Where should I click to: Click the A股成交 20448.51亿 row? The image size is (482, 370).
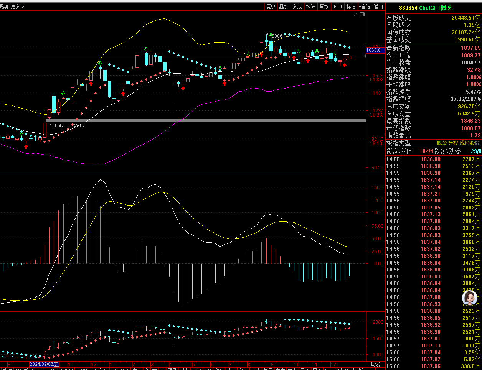[434, 18]
